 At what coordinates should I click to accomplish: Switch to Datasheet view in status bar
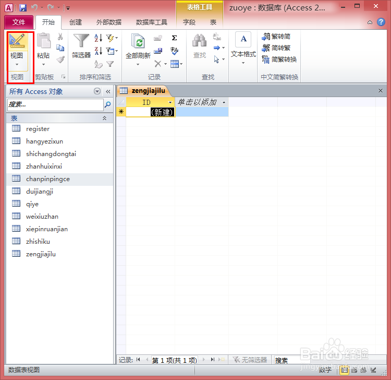click(x=345, y=370)
